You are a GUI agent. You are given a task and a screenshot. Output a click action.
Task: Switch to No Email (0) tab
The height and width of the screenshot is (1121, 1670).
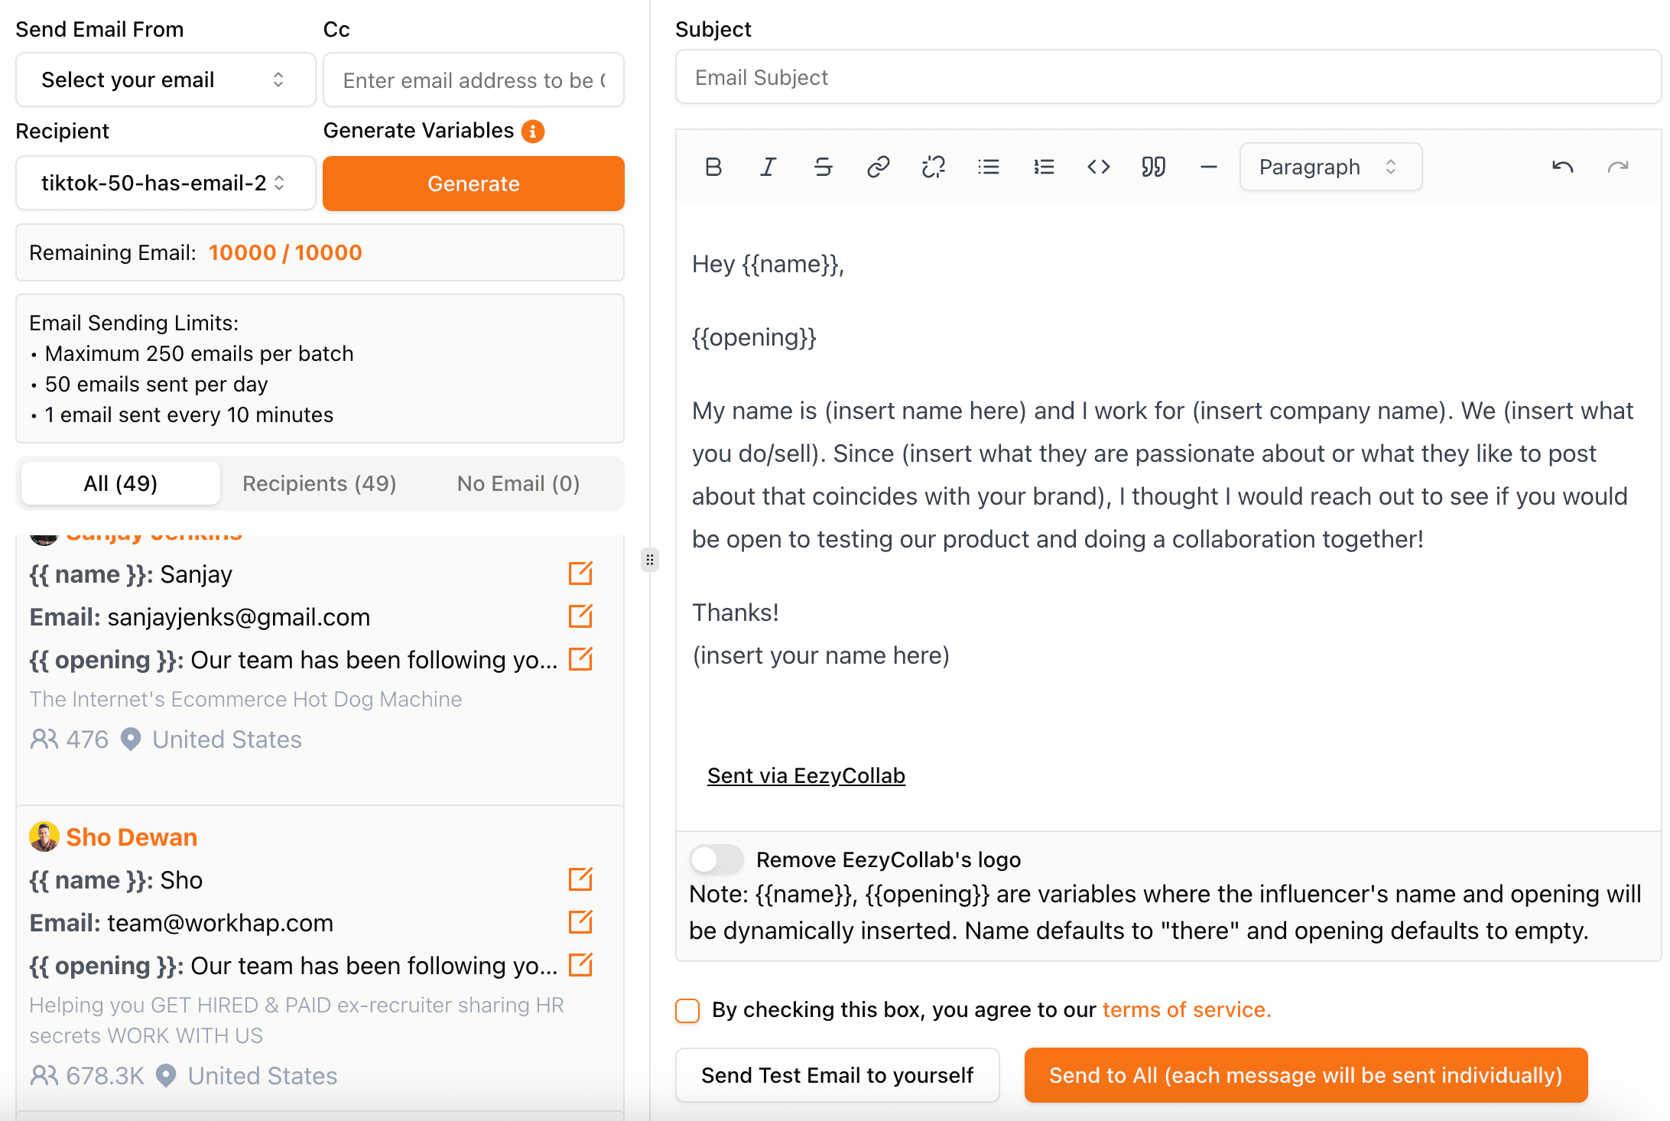tap(518, 483)
